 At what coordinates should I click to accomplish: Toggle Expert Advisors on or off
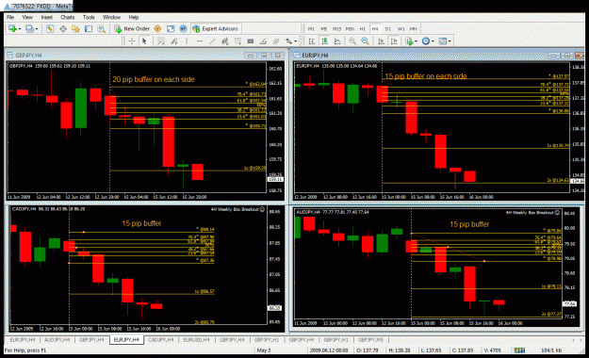pyautogui.click(x=215, y=29)
